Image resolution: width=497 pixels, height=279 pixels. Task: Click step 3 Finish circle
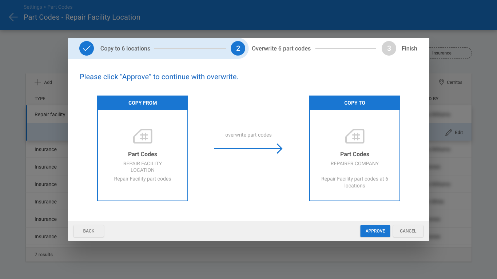[389, 48]
